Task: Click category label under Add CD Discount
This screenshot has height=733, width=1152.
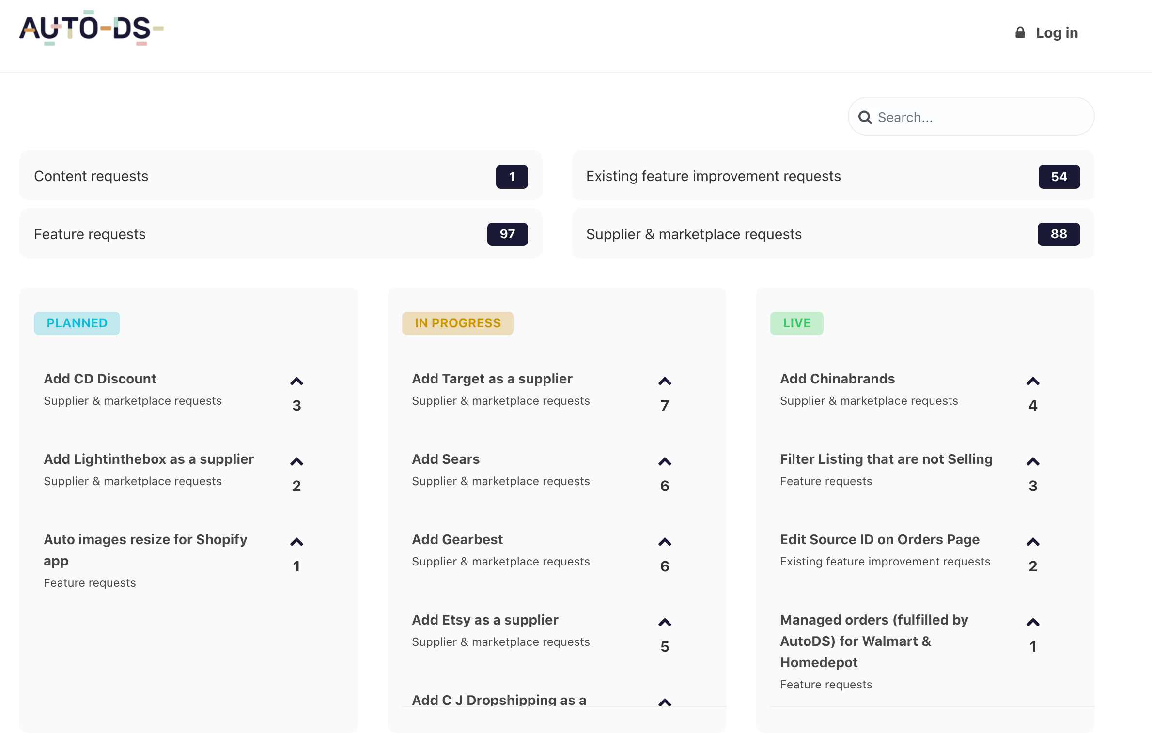Action: pyautogui.click(x=133, y=401)
